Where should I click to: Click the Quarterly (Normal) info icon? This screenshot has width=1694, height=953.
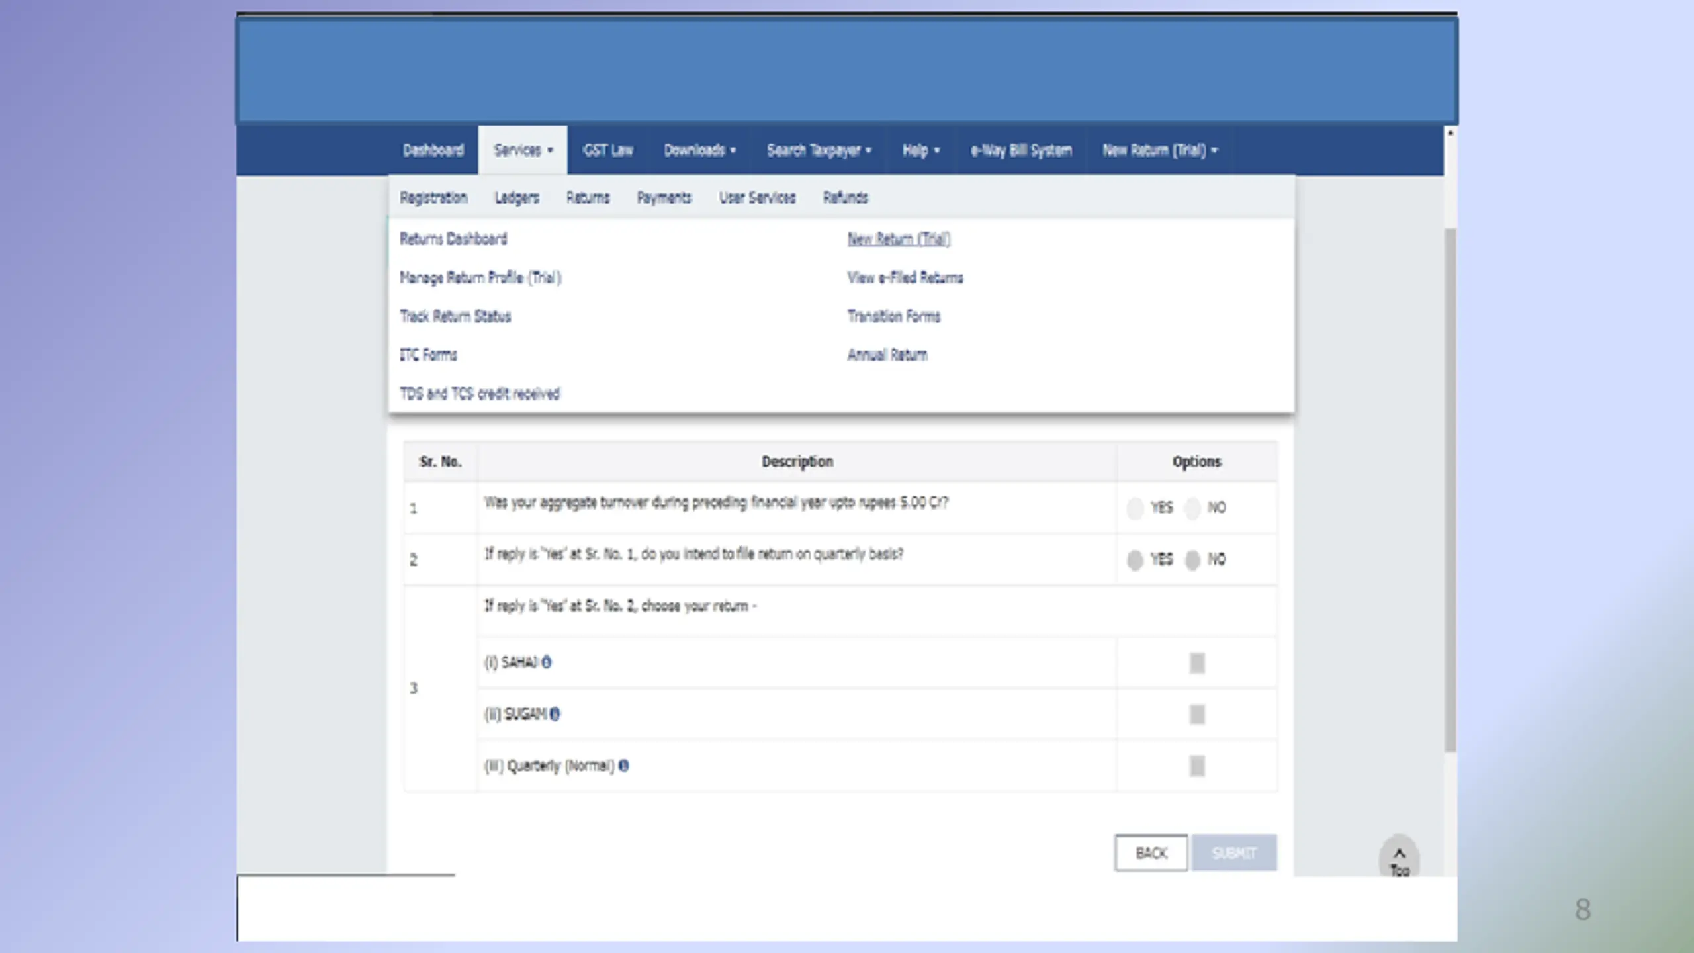623,765
